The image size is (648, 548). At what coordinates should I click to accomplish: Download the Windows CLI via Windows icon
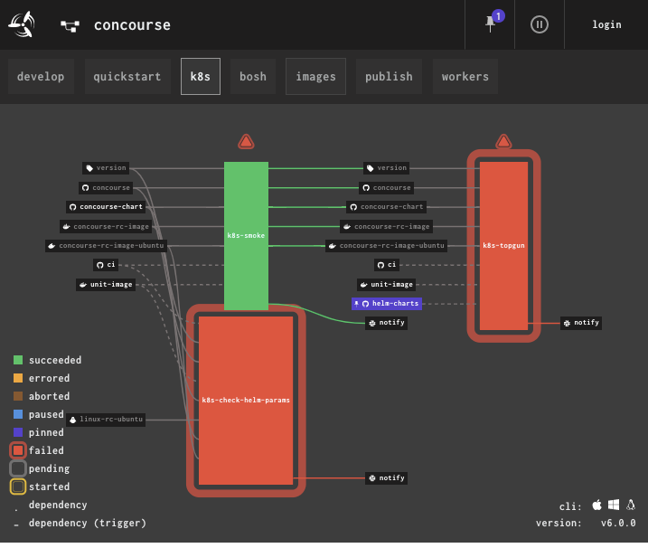(614, 505)
